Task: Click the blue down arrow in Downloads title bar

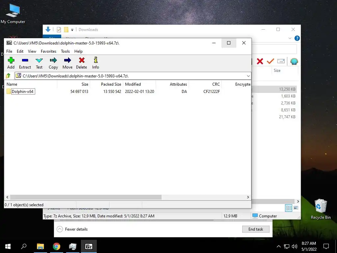Action: coord(48,29)
